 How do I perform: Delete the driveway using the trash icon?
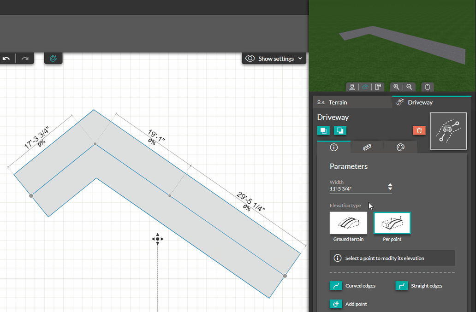[419, 130]
